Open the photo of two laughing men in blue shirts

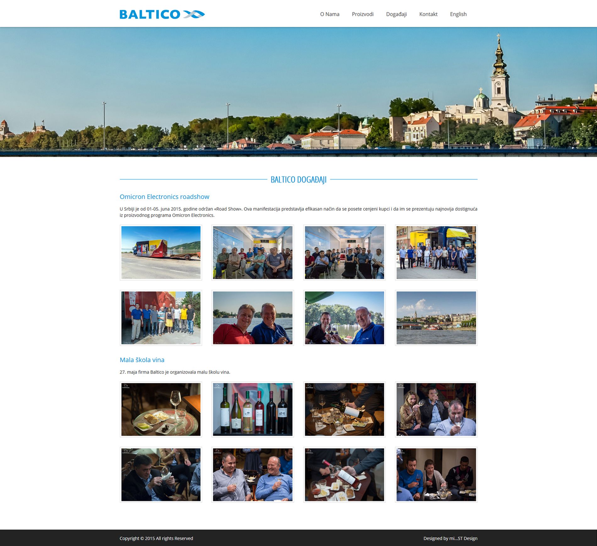253,475
